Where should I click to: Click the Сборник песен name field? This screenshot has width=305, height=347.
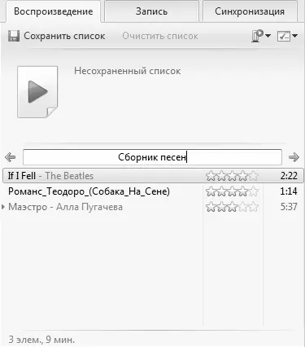pos(152,157)
